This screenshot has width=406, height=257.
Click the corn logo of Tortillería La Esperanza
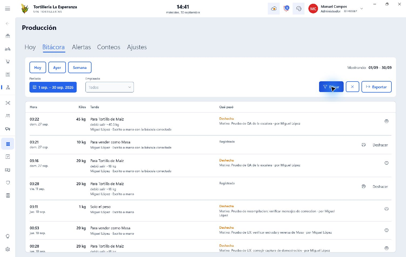click(x=25, y=9)
